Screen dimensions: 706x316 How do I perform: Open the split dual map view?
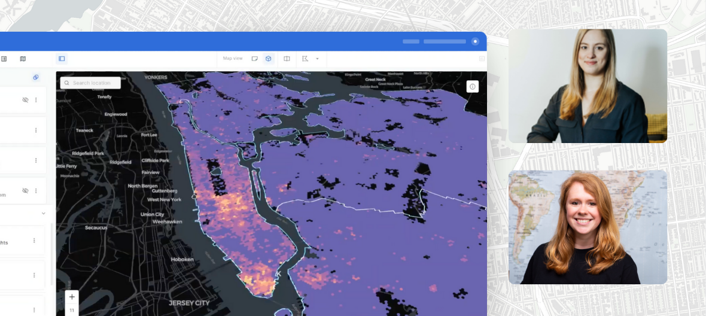pos(287,59)
